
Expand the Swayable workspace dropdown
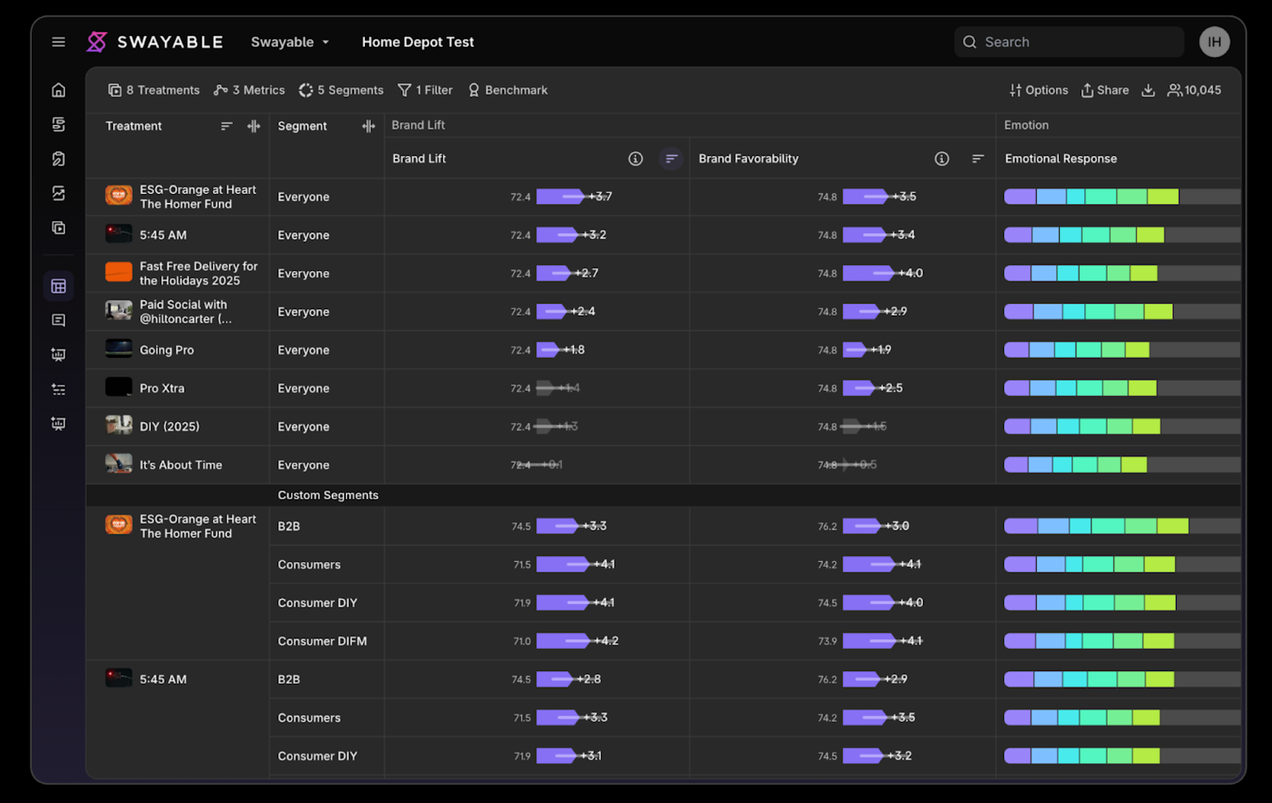(x=290, y=42)
